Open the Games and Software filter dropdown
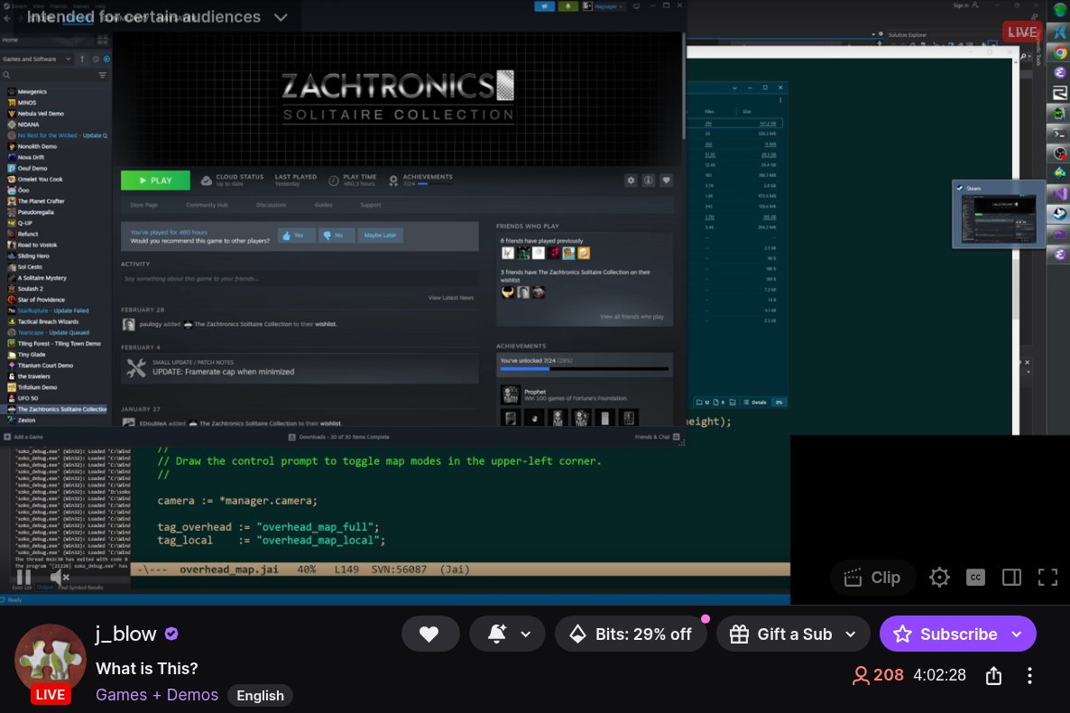The width and height of the screenshot is (1070, 713). (x=37, y=59)
